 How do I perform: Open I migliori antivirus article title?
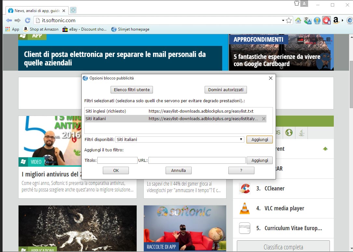(x=52, y=174)
